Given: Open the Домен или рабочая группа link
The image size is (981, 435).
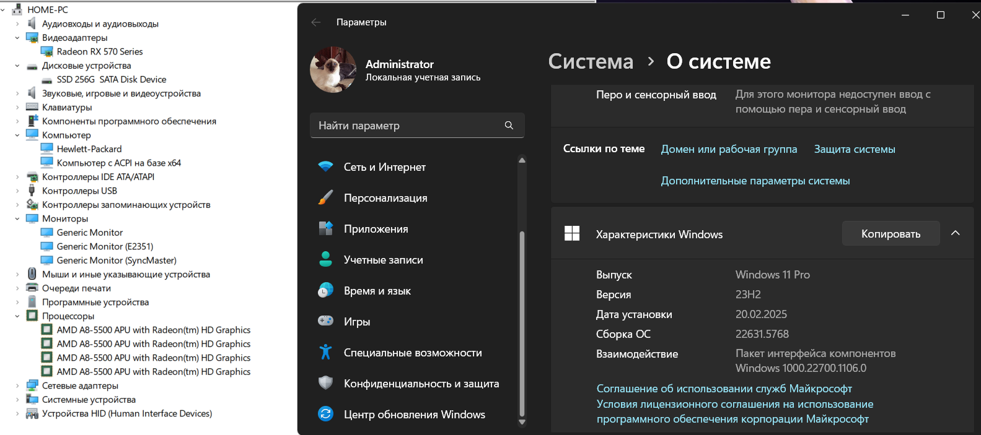Looking at the screenshot, I should [x=729, y=149].
